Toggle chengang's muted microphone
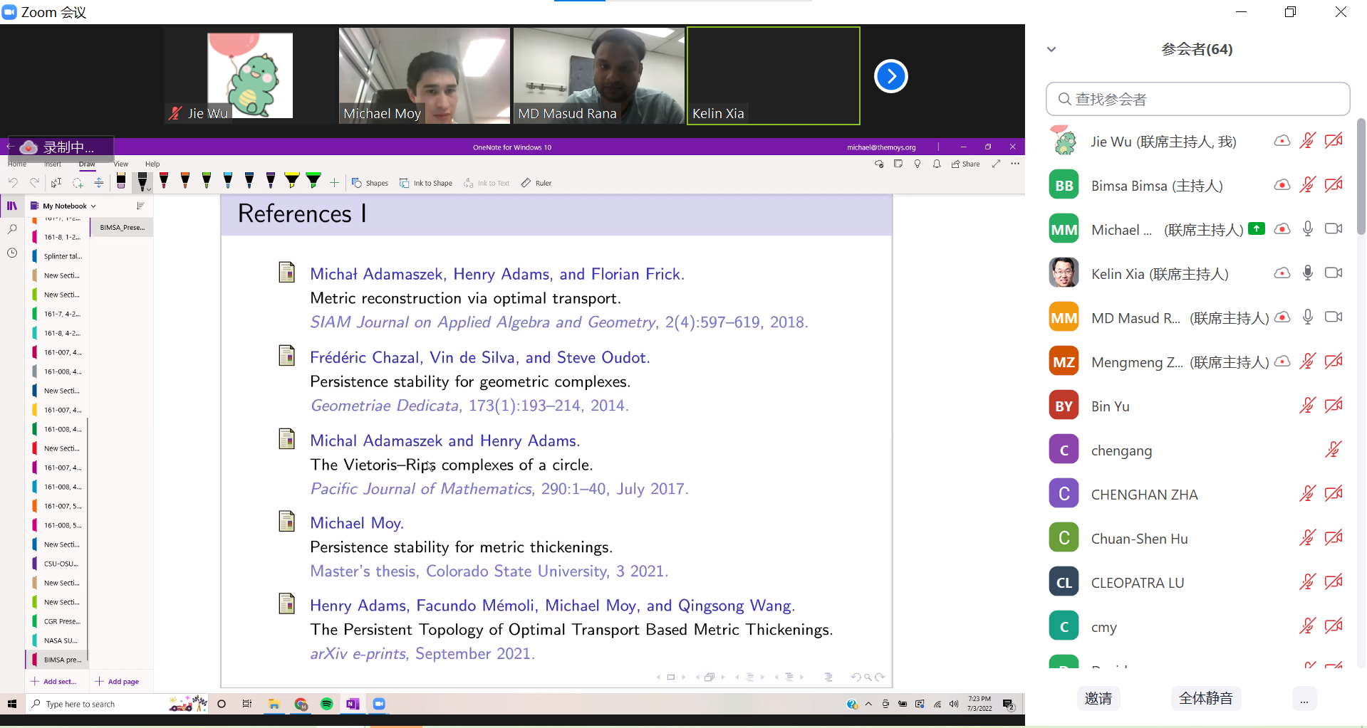1367x728 pixels. coord(1334,450)
